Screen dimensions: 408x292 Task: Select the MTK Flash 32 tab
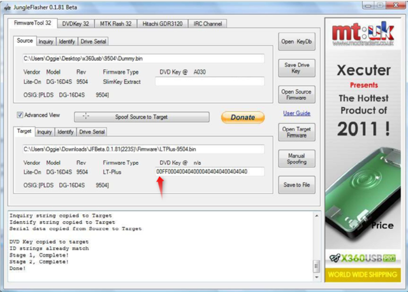coord(116,24)
